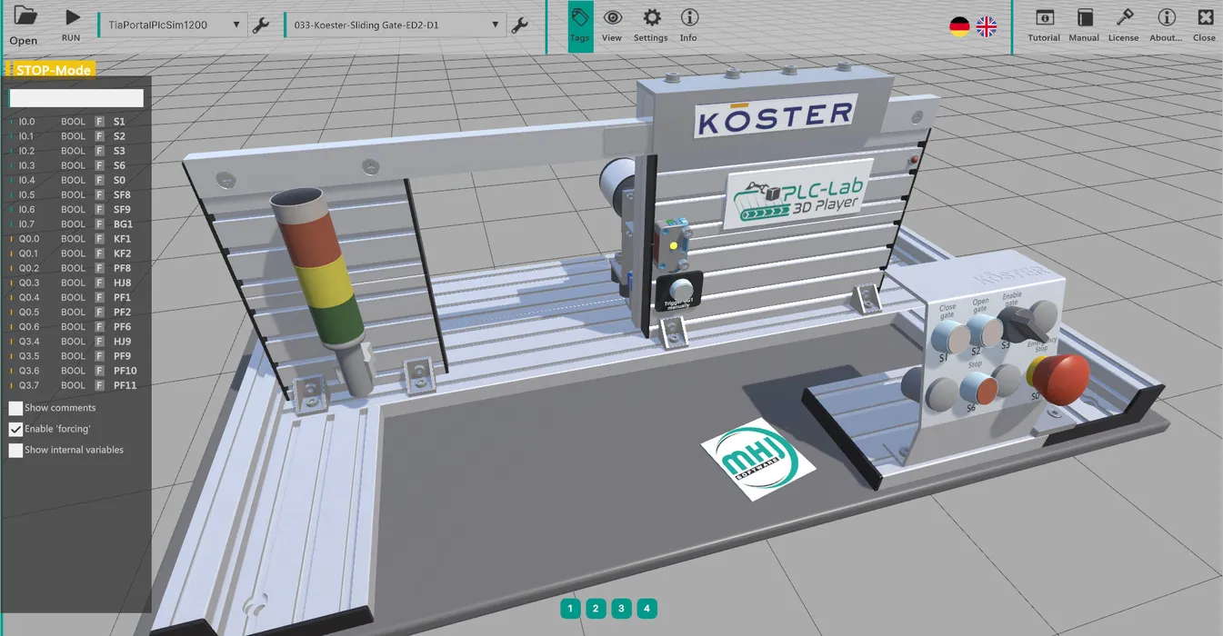Toggle Show comments checkbox
Viewport: 1223px width, 636px height.
pos(15,408)
